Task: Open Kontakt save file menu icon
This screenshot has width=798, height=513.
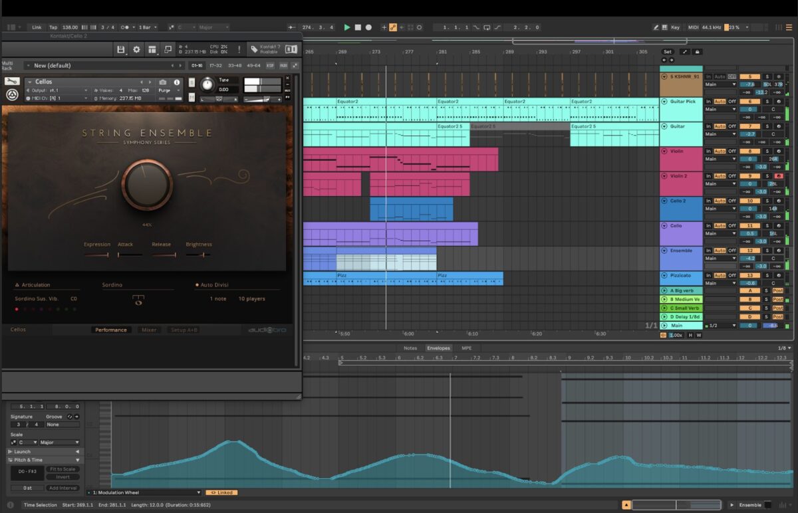Action: point(120,49)
